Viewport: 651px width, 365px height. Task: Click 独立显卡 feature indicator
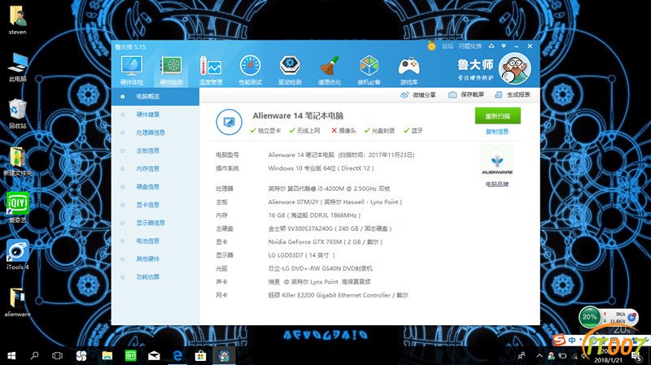[266, 131]
